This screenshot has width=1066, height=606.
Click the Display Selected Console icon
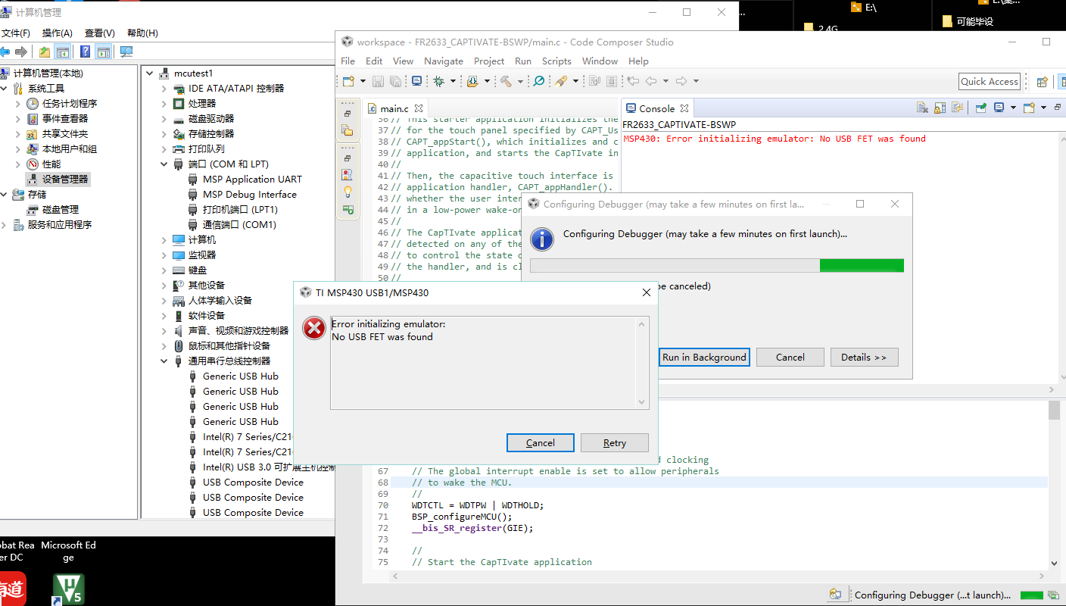click(999, 108)
